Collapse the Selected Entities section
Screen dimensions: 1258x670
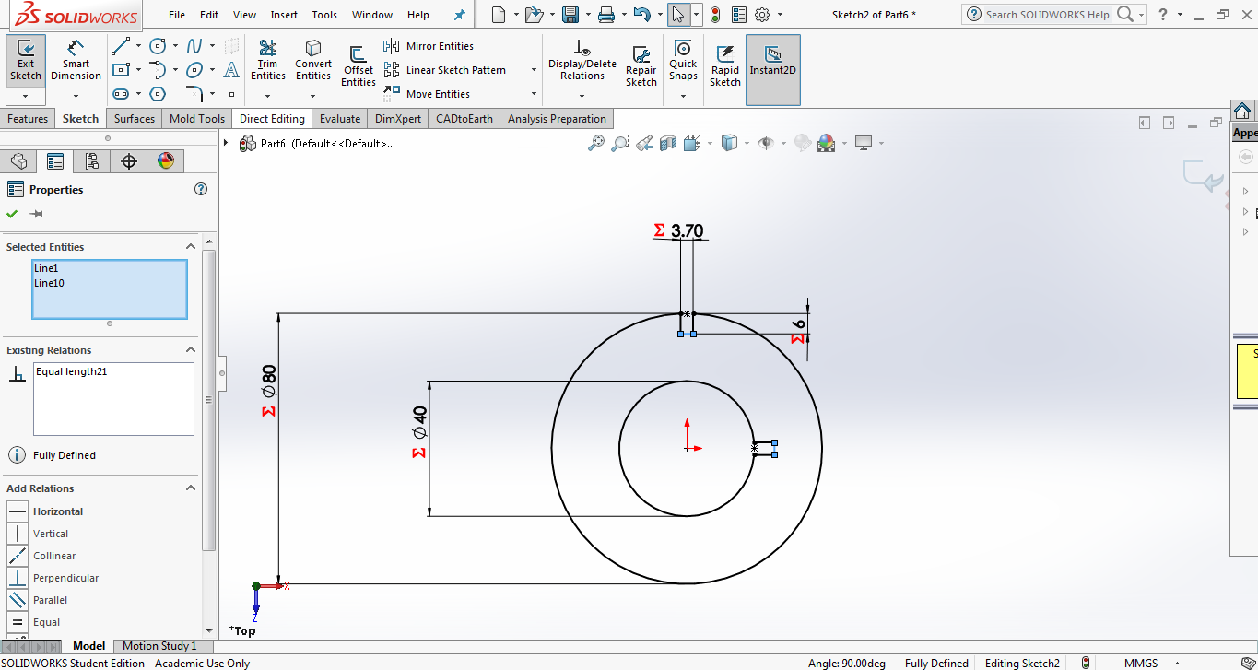(191, 247)
